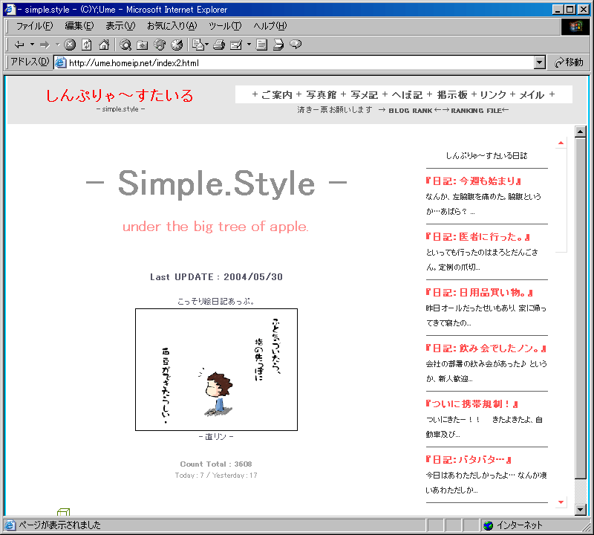Stop page loading with the Stop icon
Image resolution: width=594 pixels, height=535 pixels.
coord(70,45)
